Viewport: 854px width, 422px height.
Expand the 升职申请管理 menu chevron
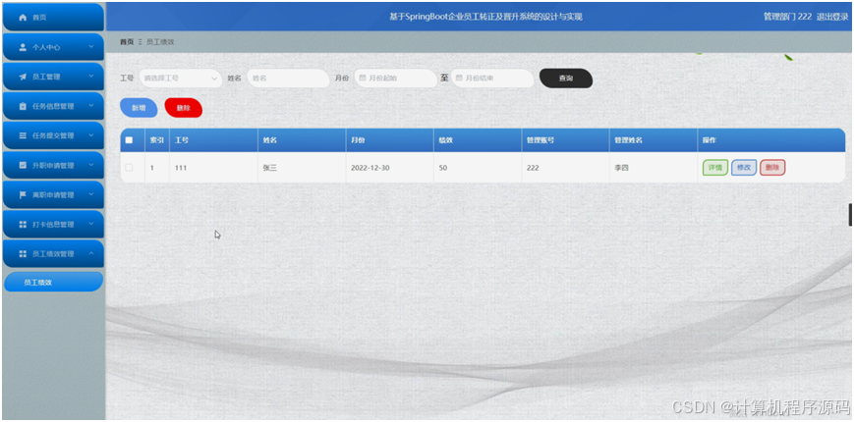coord(91,165)
